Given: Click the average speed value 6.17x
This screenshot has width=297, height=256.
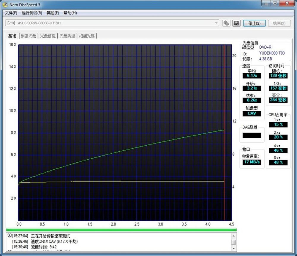Looking at the screenshot, I should pyautogui.click(x=252, y=75).
